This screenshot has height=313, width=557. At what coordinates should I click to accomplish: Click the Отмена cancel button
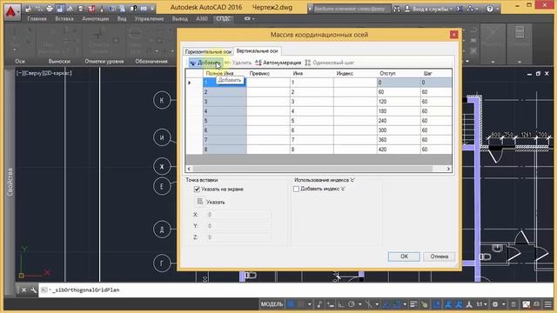click(439, 256)
